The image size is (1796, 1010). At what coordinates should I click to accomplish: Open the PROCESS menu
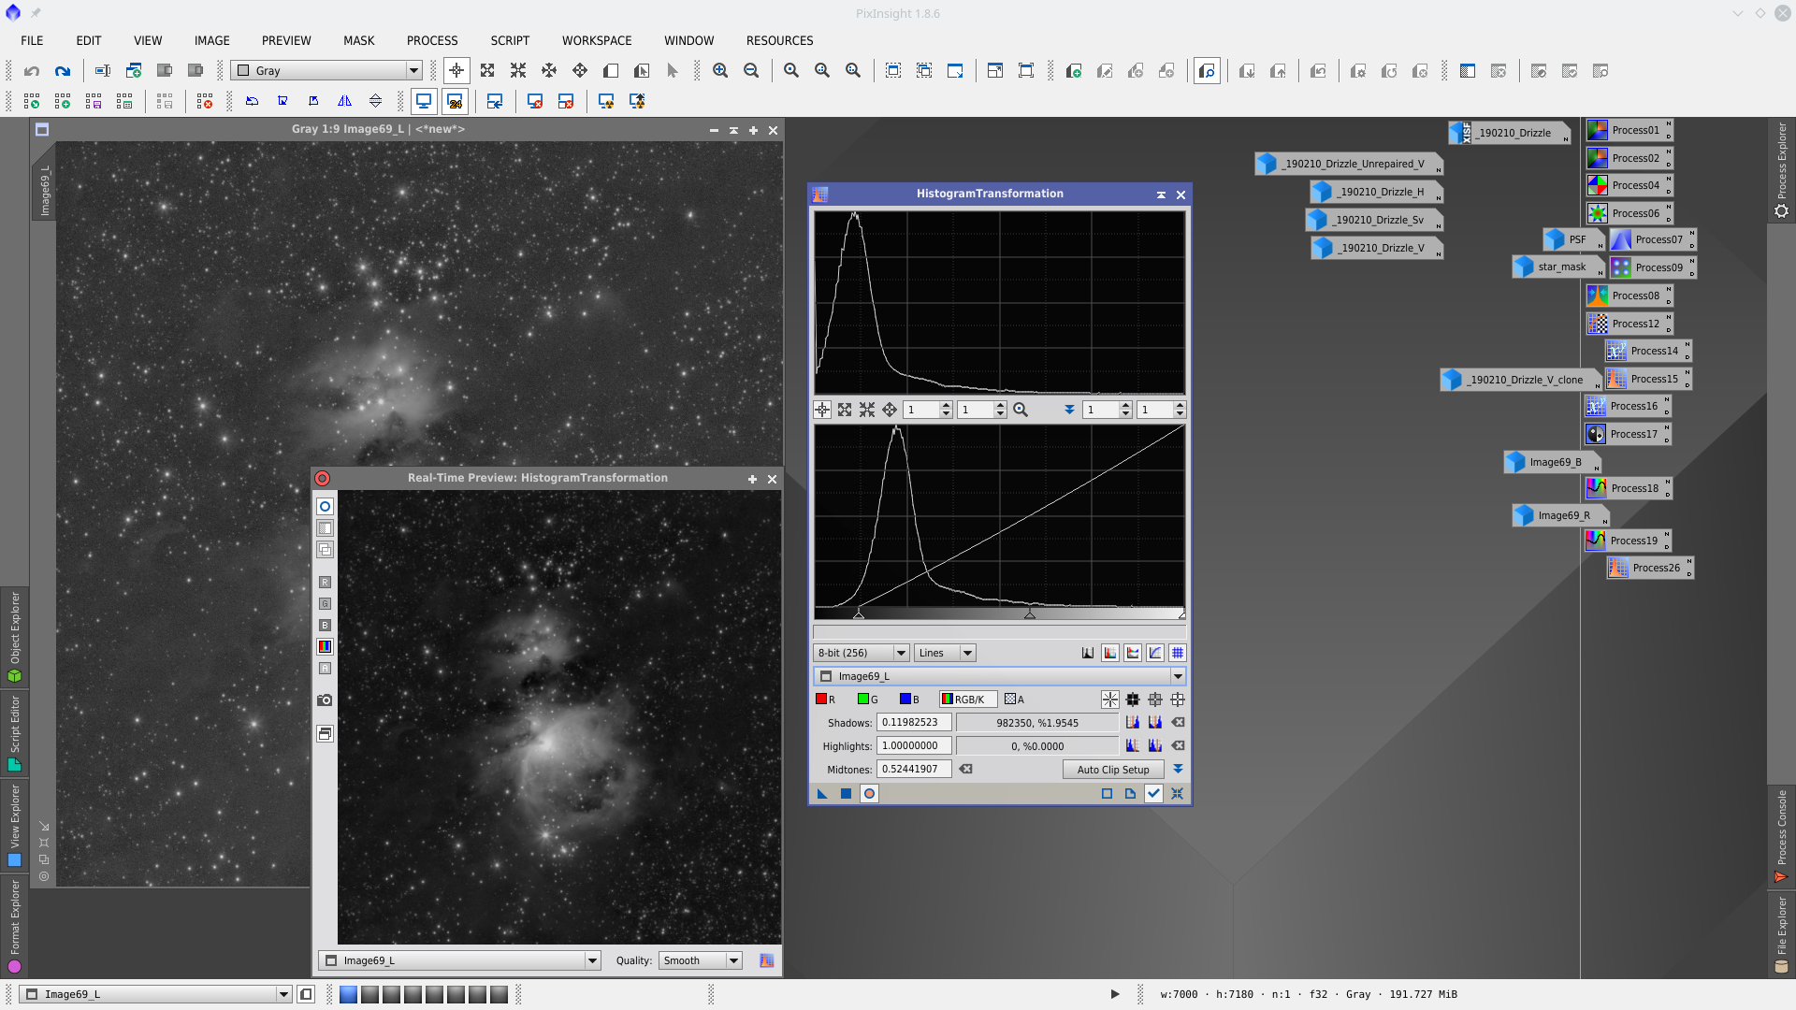[431, 40]
